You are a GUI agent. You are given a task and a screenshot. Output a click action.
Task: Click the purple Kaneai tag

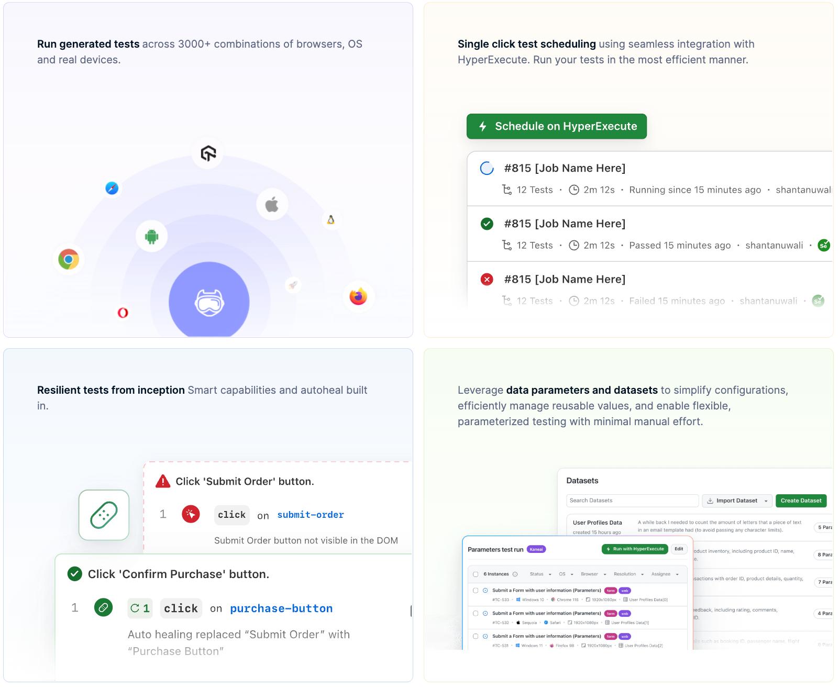pyautogui.click(x=536, y=549)
